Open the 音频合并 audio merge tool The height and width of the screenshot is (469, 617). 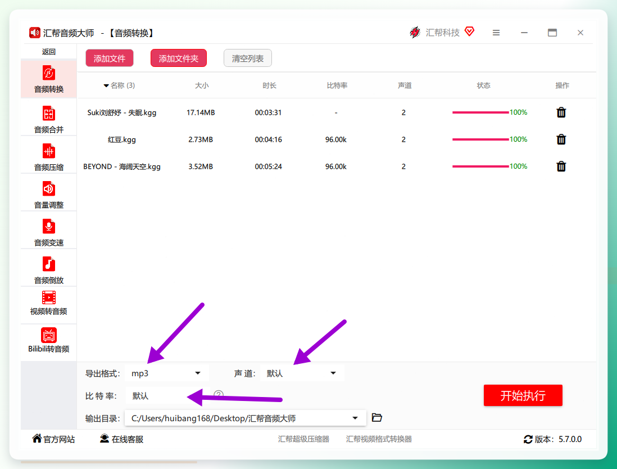pos(49,119)
